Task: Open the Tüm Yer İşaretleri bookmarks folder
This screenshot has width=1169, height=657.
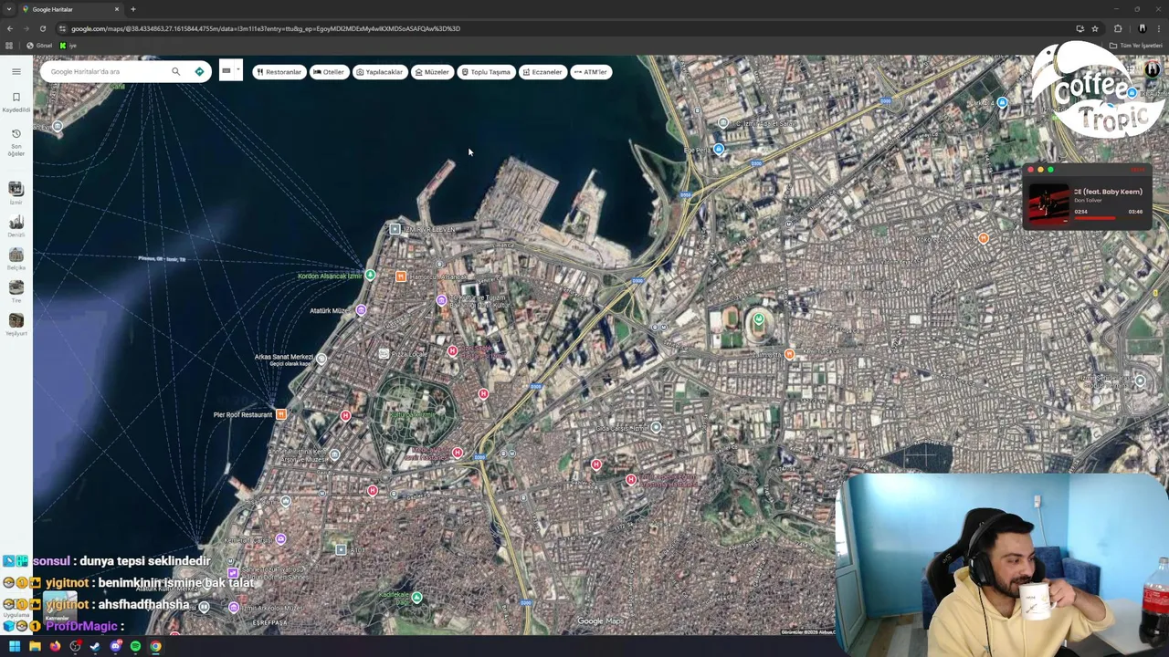Action: [x=1136, y=46]
